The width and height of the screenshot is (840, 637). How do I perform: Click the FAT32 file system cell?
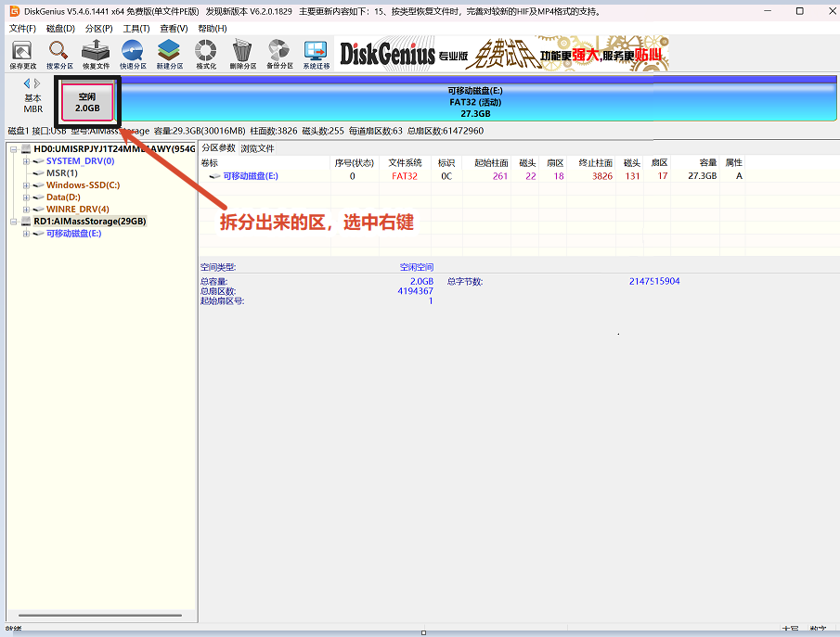pos(405,176)
